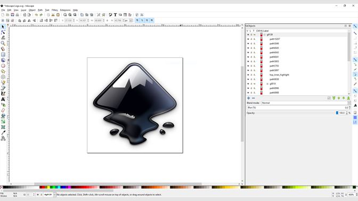Select the Measure tool
358x201 pixels.
[x=3, y=49]
